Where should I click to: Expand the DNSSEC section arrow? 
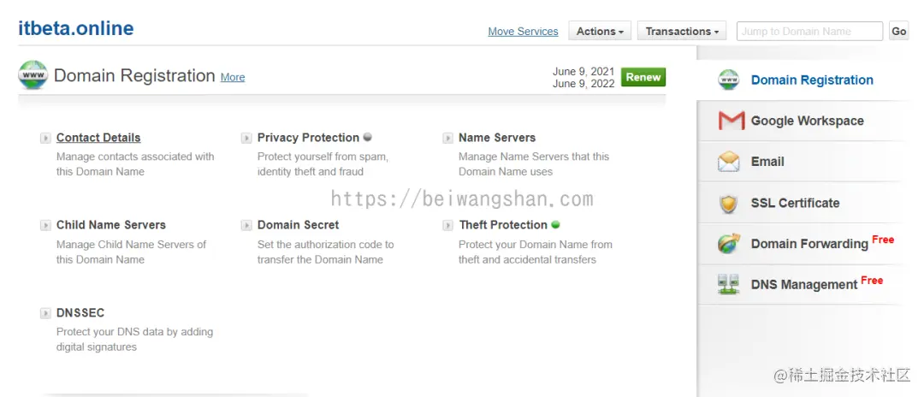point(45,313)
